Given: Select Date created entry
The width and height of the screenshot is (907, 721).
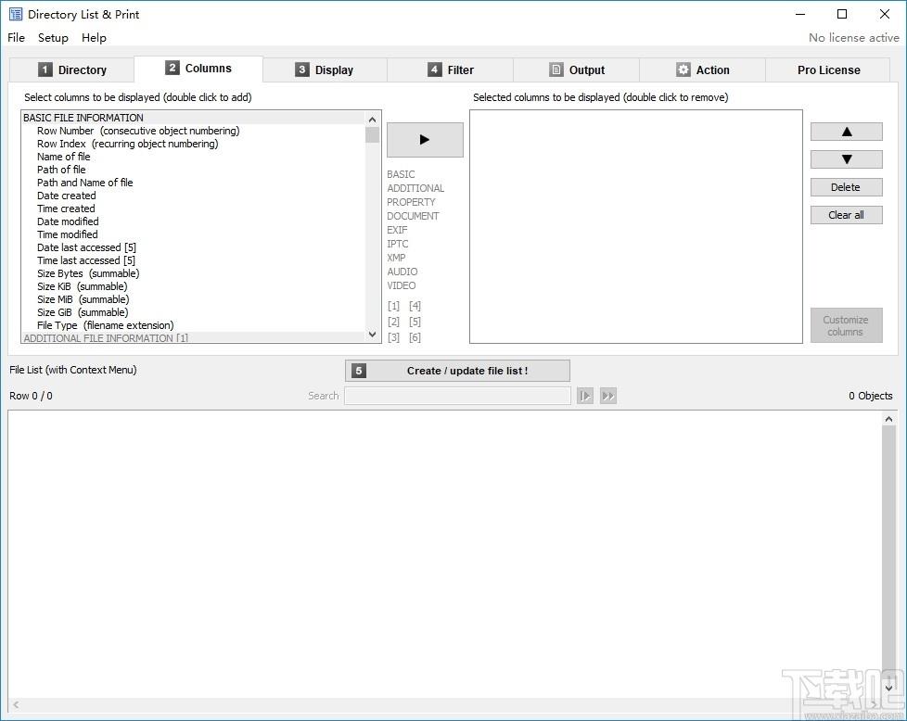Looking at the screenshot, I should (x=193, y=196).
